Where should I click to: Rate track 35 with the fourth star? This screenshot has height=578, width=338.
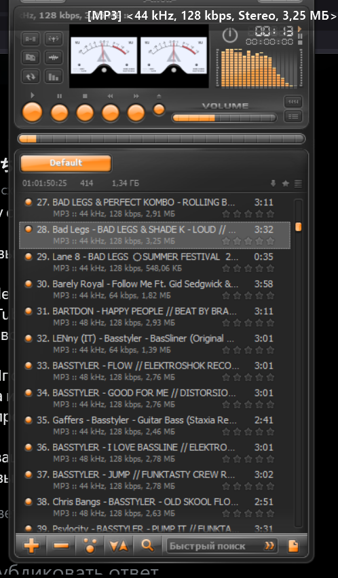point(259,432)
